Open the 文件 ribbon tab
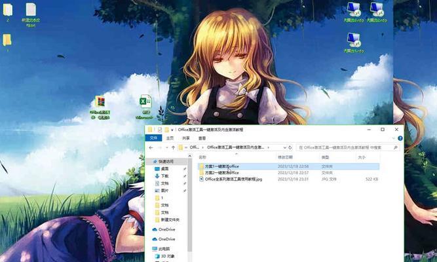 pyautogui.click(x=153, y=138)
